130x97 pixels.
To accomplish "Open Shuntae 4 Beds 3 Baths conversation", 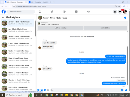I will pyautogui.click(x=17, y=81).
